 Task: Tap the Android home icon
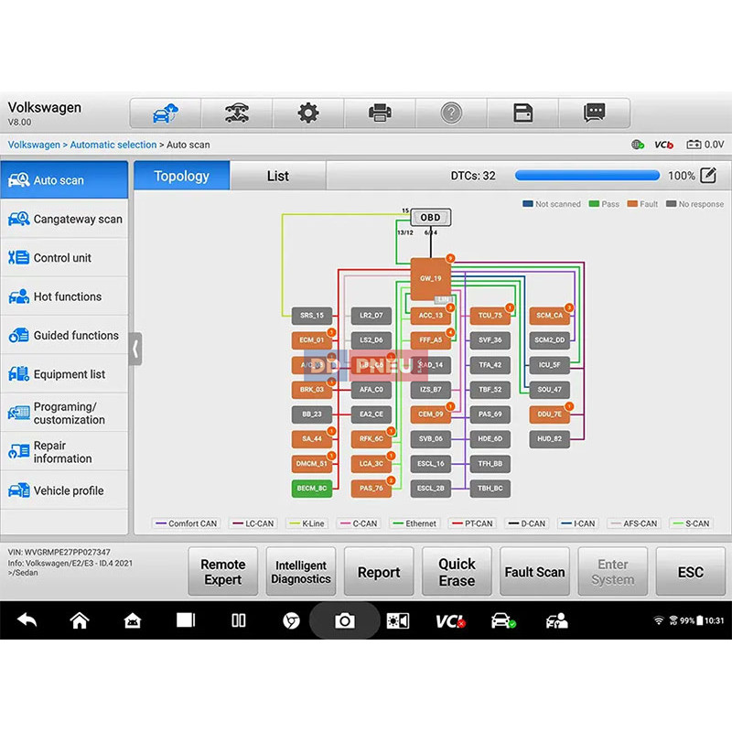pyautogui.click(x=80, y=621)
